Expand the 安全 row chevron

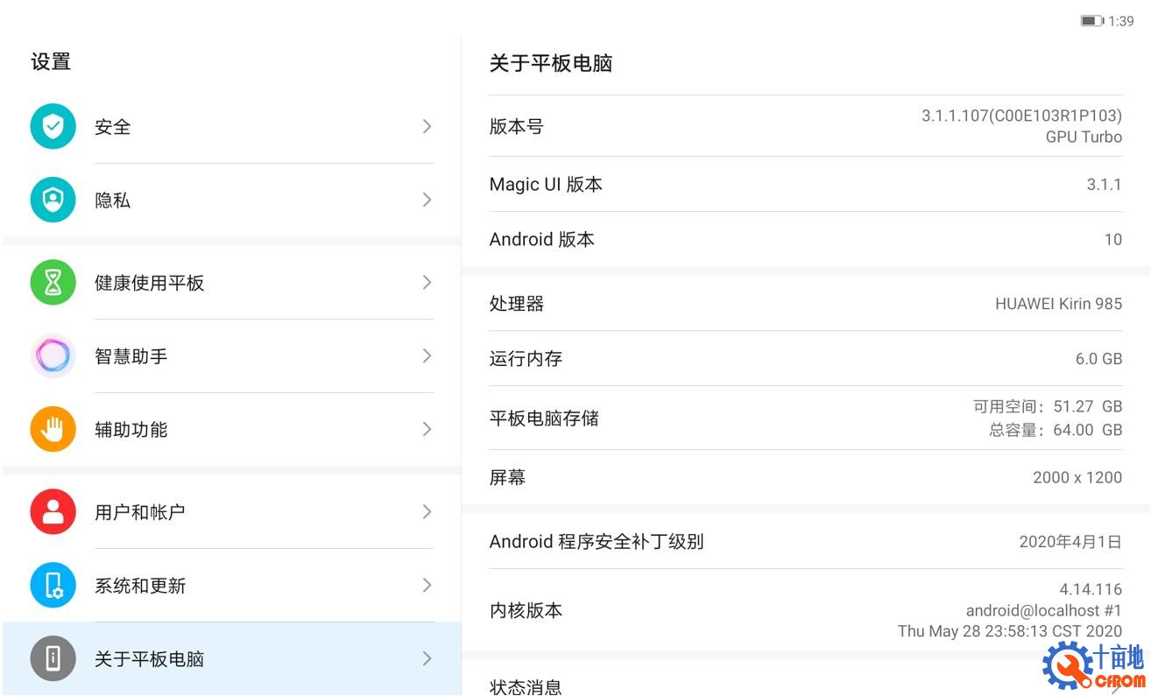(x=427, y=126)
